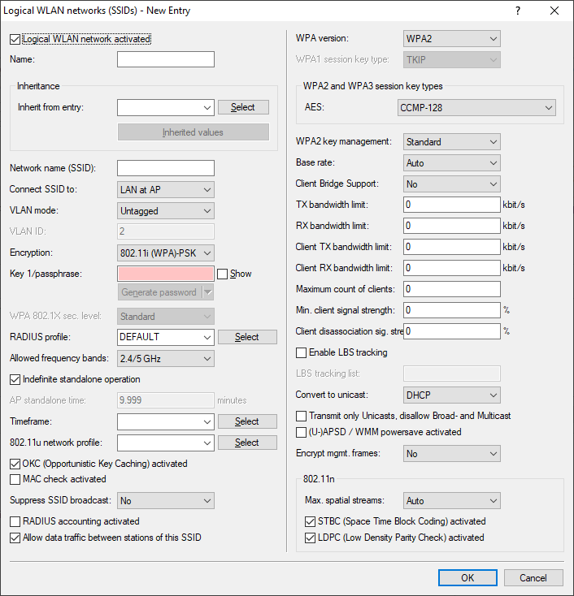
Task: Click the pink Key 1/passphrase field
Action: (x=166, y=274)
